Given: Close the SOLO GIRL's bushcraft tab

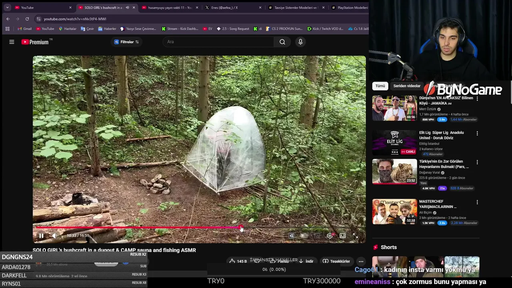Looking at the screenshot, I should pos(134,8).
